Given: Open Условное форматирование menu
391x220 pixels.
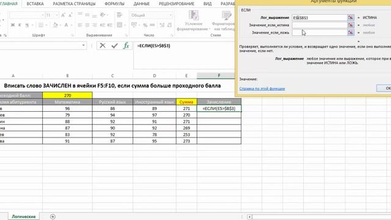Looking at the screenshot, I should (194, 21).
